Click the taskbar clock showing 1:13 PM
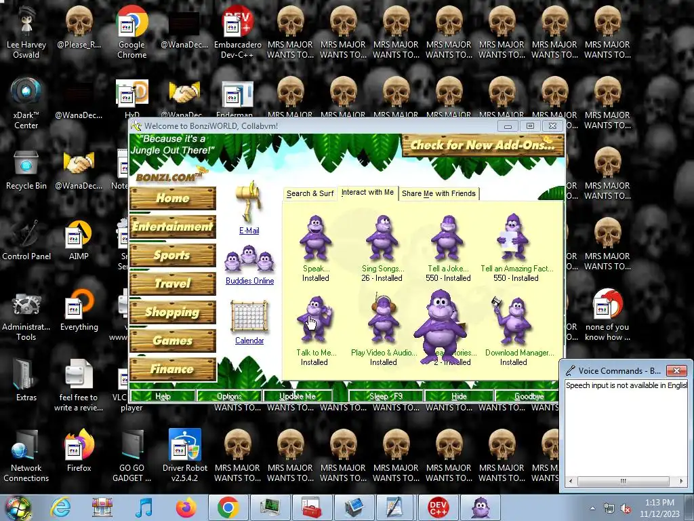Viewport: 694px width, 521px height. coord(659,508)
